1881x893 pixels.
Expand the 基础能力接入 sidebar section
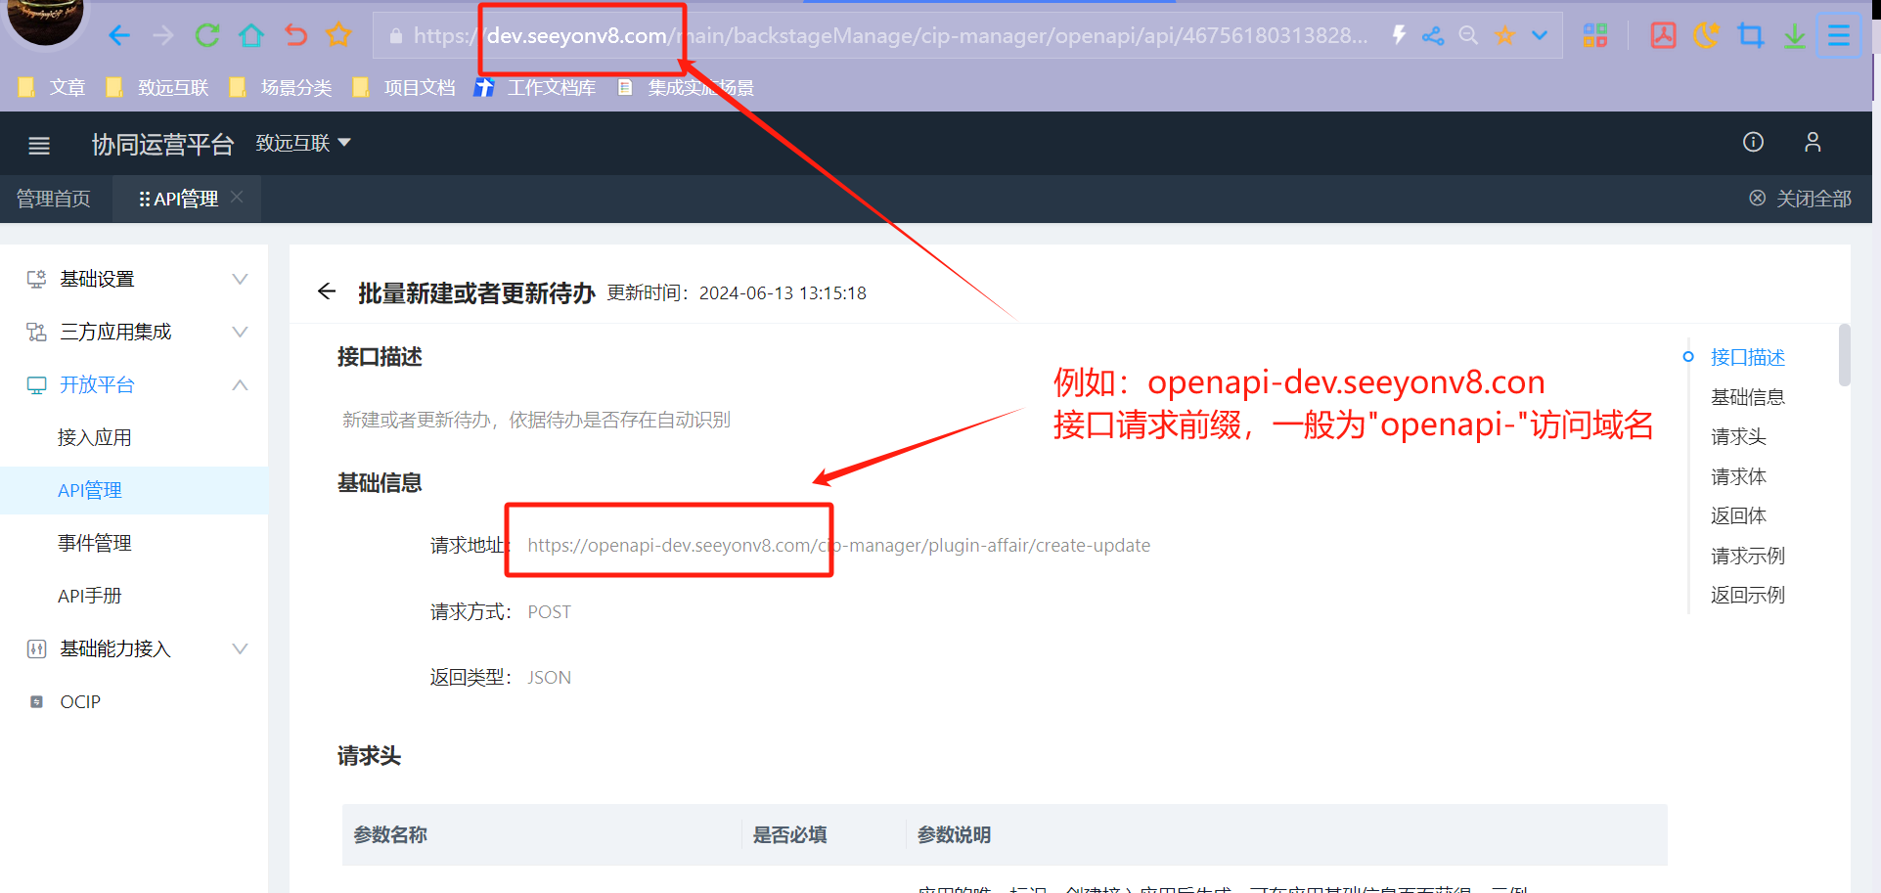(x=134, y=648)
